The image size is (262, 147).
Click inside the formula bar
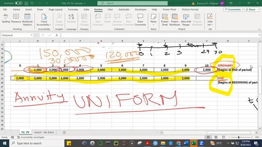(x=159, y=35)
